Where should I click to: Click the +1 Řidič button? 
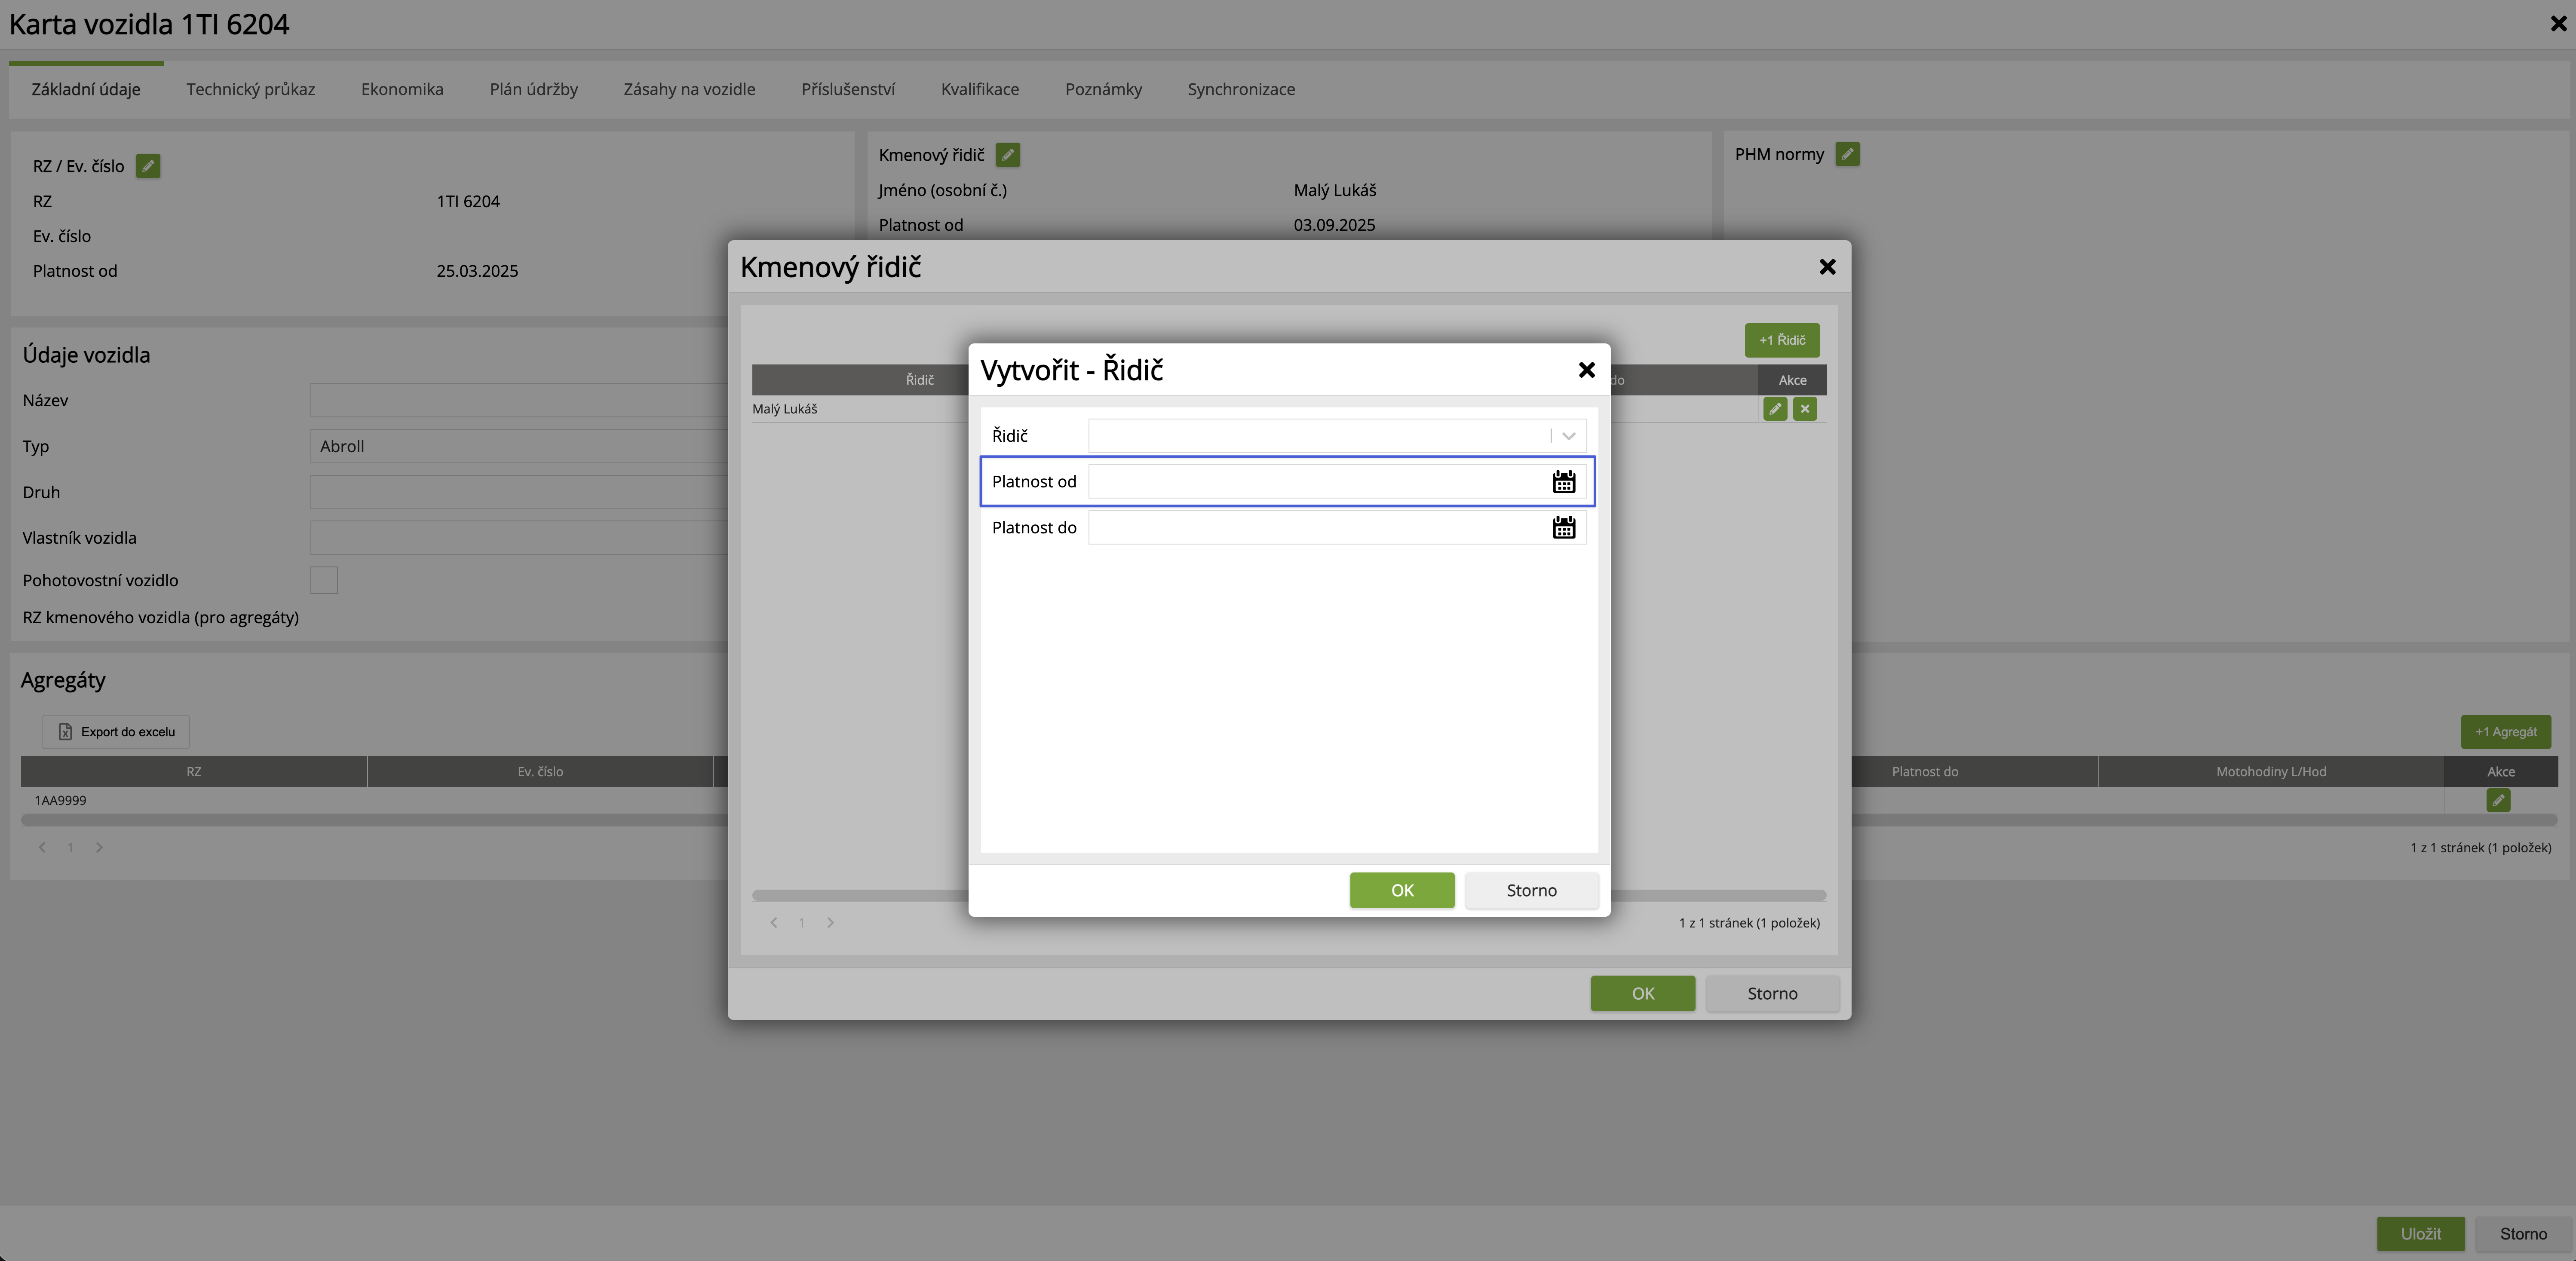coord(1781,340)
